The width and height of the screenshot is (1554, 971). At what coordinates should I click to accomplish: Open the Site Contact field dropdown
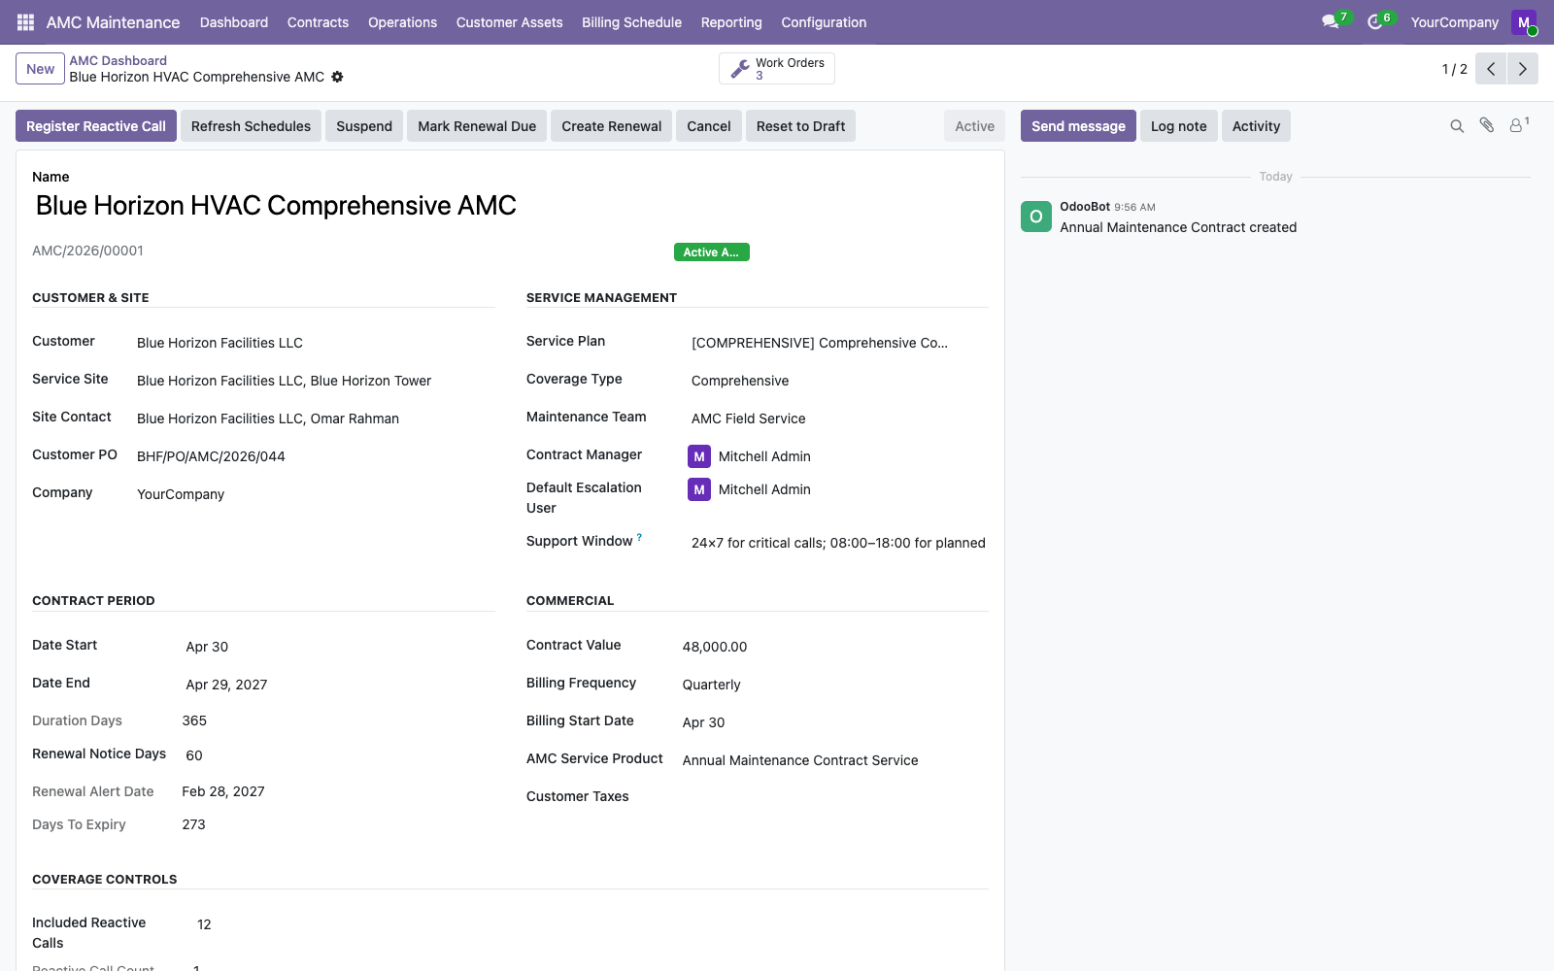click(x=316, y=419)
